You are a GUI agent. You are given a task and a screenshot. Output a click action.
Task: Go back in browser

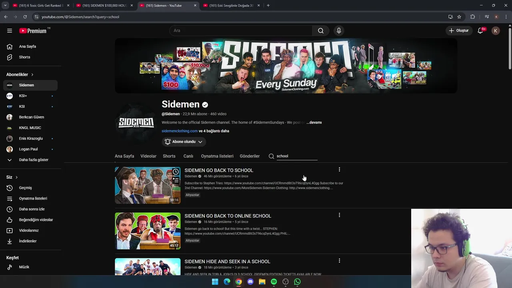(x=6, y=17)
